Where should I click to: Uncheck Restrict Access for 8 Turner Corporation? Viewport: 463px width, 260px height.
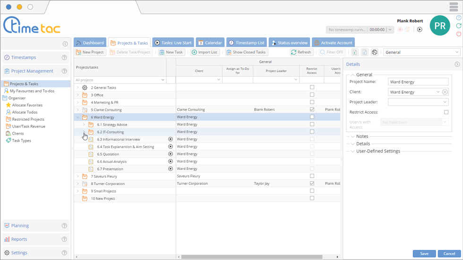[x=312, y=184]
